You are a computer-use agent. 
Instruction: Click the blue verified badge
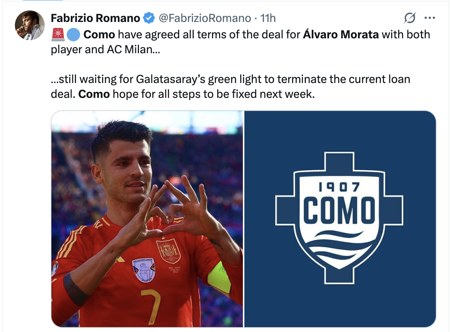coord(149,17)
